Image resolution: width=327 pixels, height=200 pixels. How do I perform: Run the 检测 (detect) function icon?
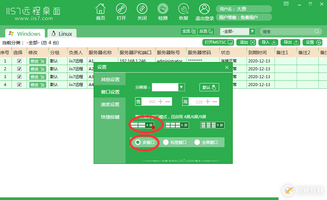(163, 11)
